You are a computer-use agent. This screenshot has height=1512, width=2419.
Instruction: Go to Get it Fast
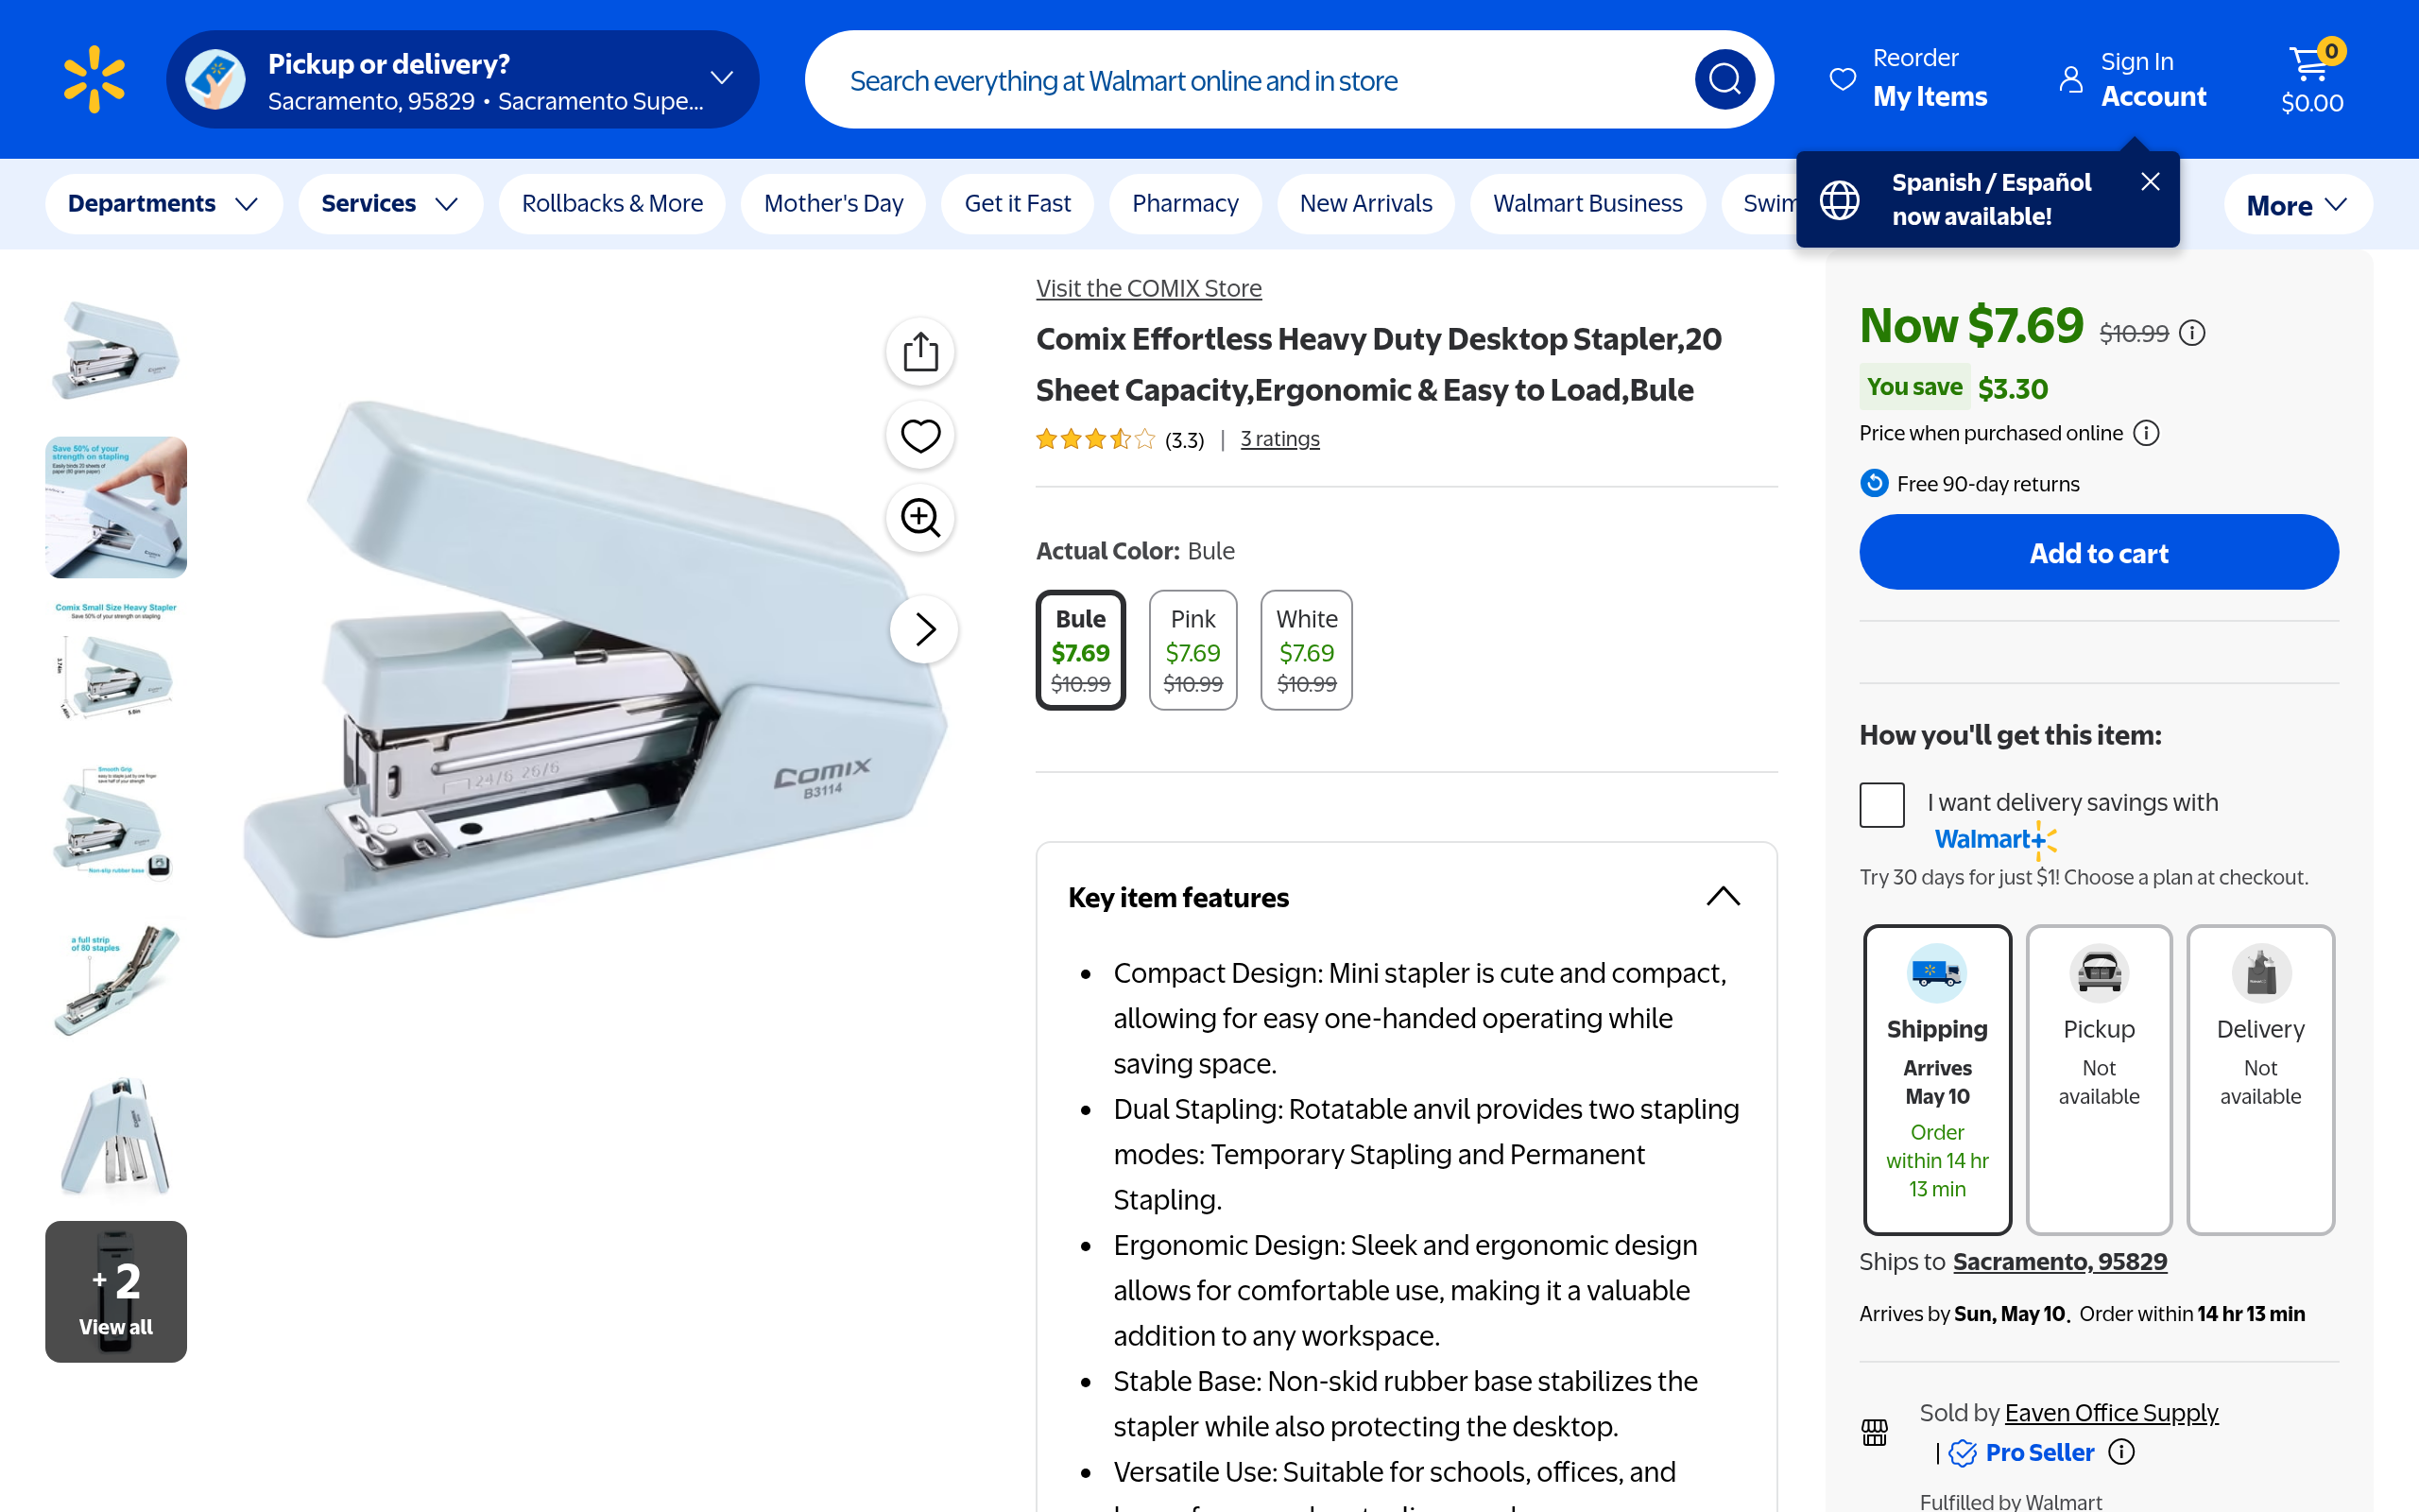1018,204
